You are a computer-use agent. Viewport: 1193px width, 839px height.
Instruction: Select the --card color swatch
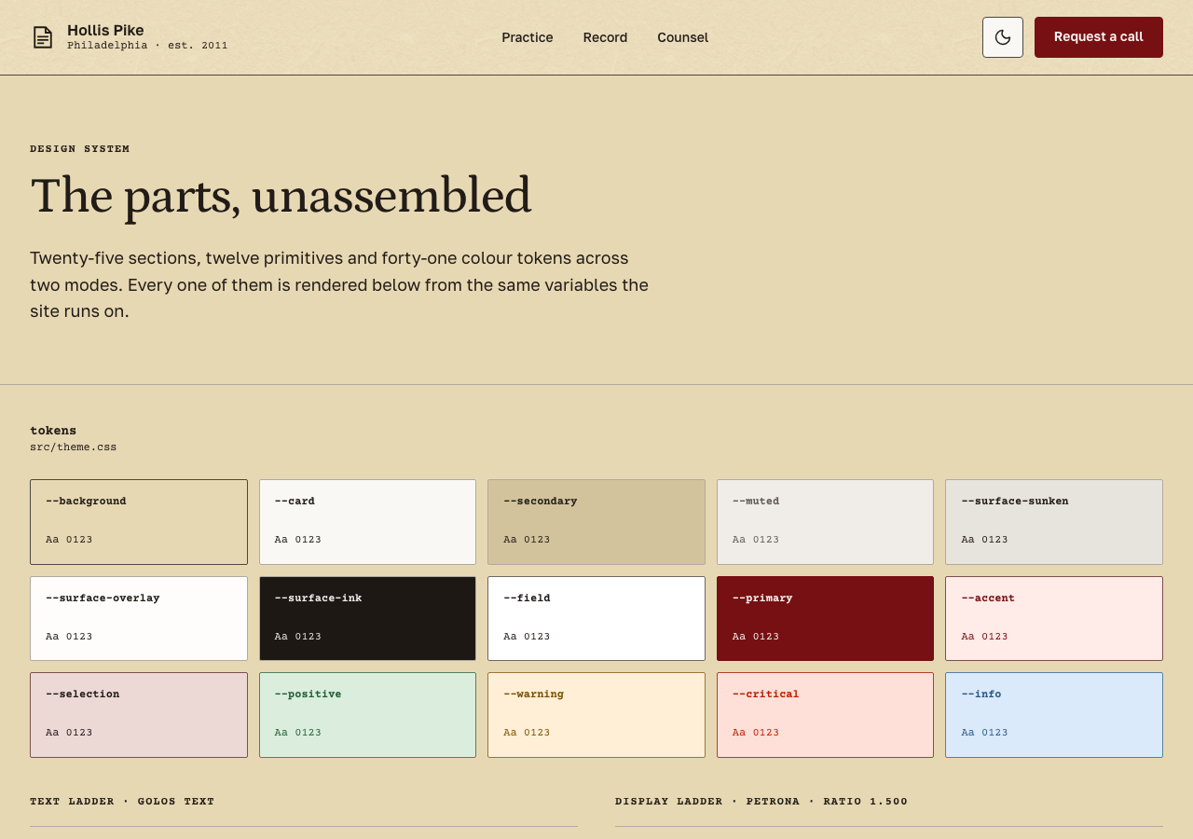point(367,522)
